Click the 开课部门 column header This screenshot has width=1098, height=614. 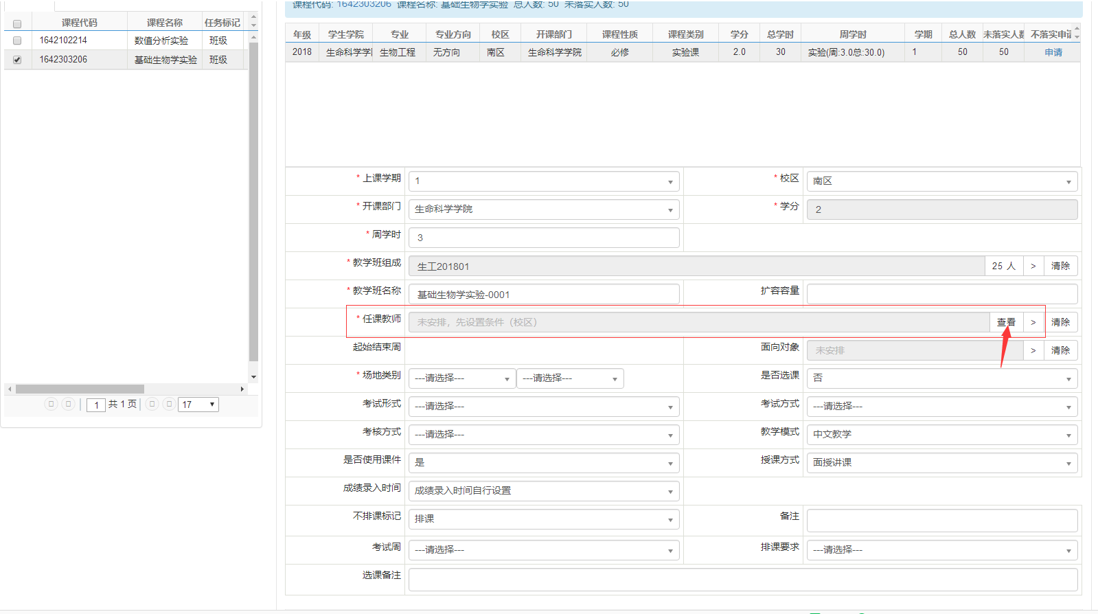(553, 34)
